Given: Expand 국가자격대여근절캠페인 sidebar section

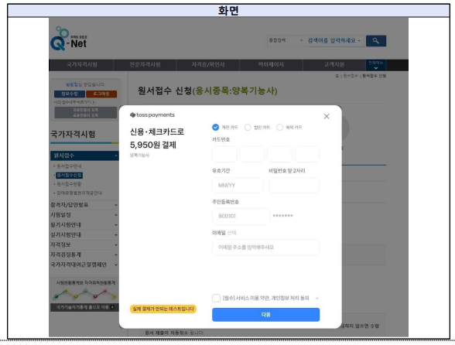Looking at the screenshot, I should pyautogui.click(x=84, y=265).
